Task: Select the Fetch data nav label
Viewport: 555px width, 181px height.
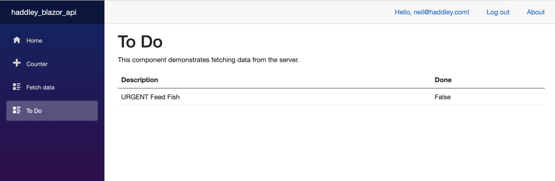Action: 40,87
